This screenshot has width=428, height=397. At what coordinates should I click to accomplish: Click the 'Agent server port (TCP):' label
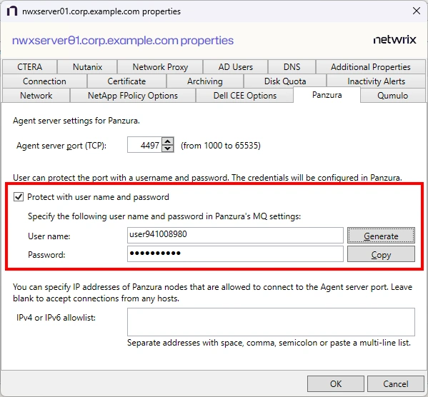point(61,146)
